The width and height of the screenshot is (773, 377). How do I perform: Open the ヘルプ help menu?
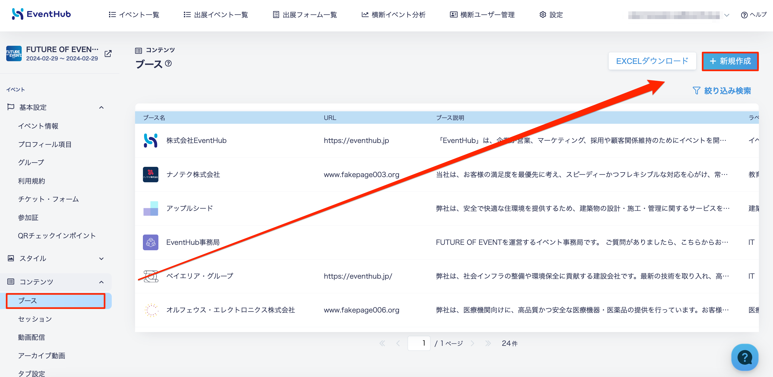[x=753, y=15]
